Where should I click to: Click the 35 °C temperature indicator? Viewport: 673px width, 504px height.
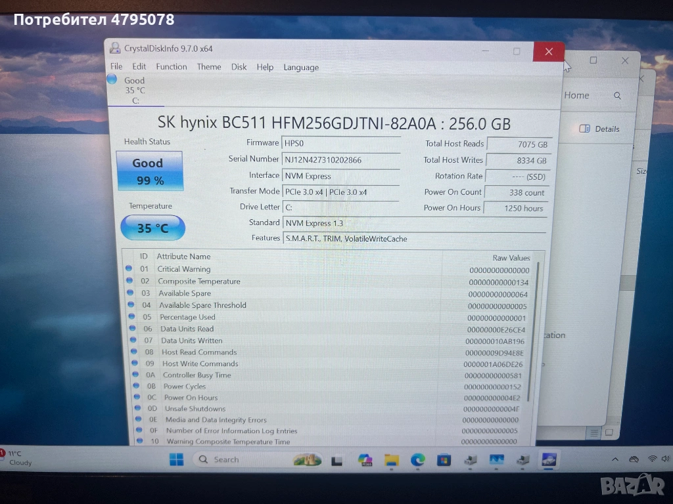153,228
